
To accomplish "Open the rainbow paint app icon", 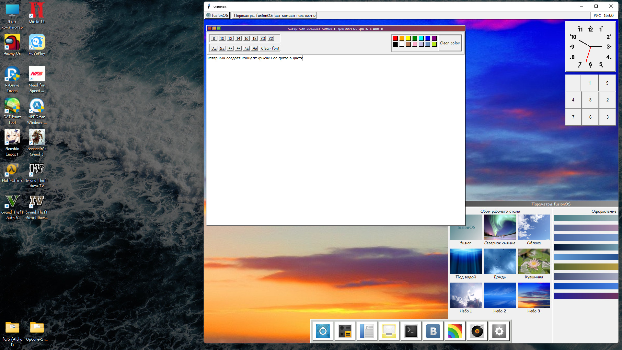I will (455, 331).
